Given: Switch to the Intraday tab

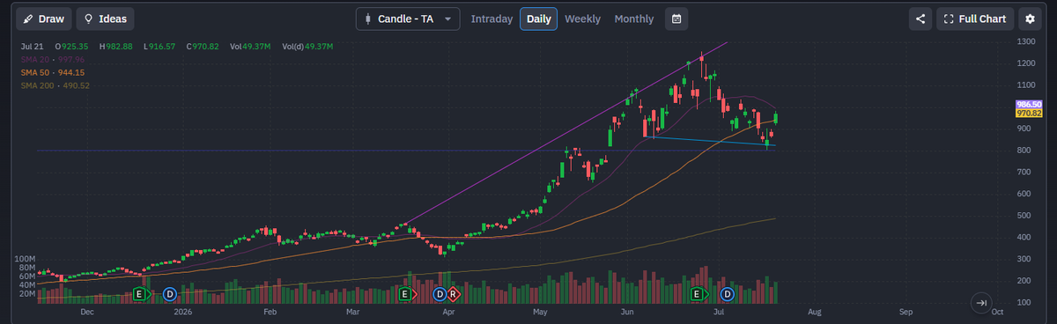Looking at the screenshot, I should tap(492, 18).
